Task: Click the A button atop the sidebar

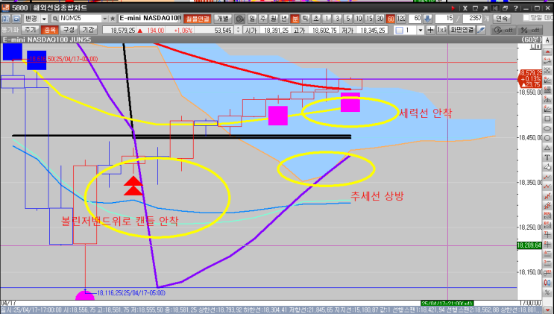Action: click(547, 40)
